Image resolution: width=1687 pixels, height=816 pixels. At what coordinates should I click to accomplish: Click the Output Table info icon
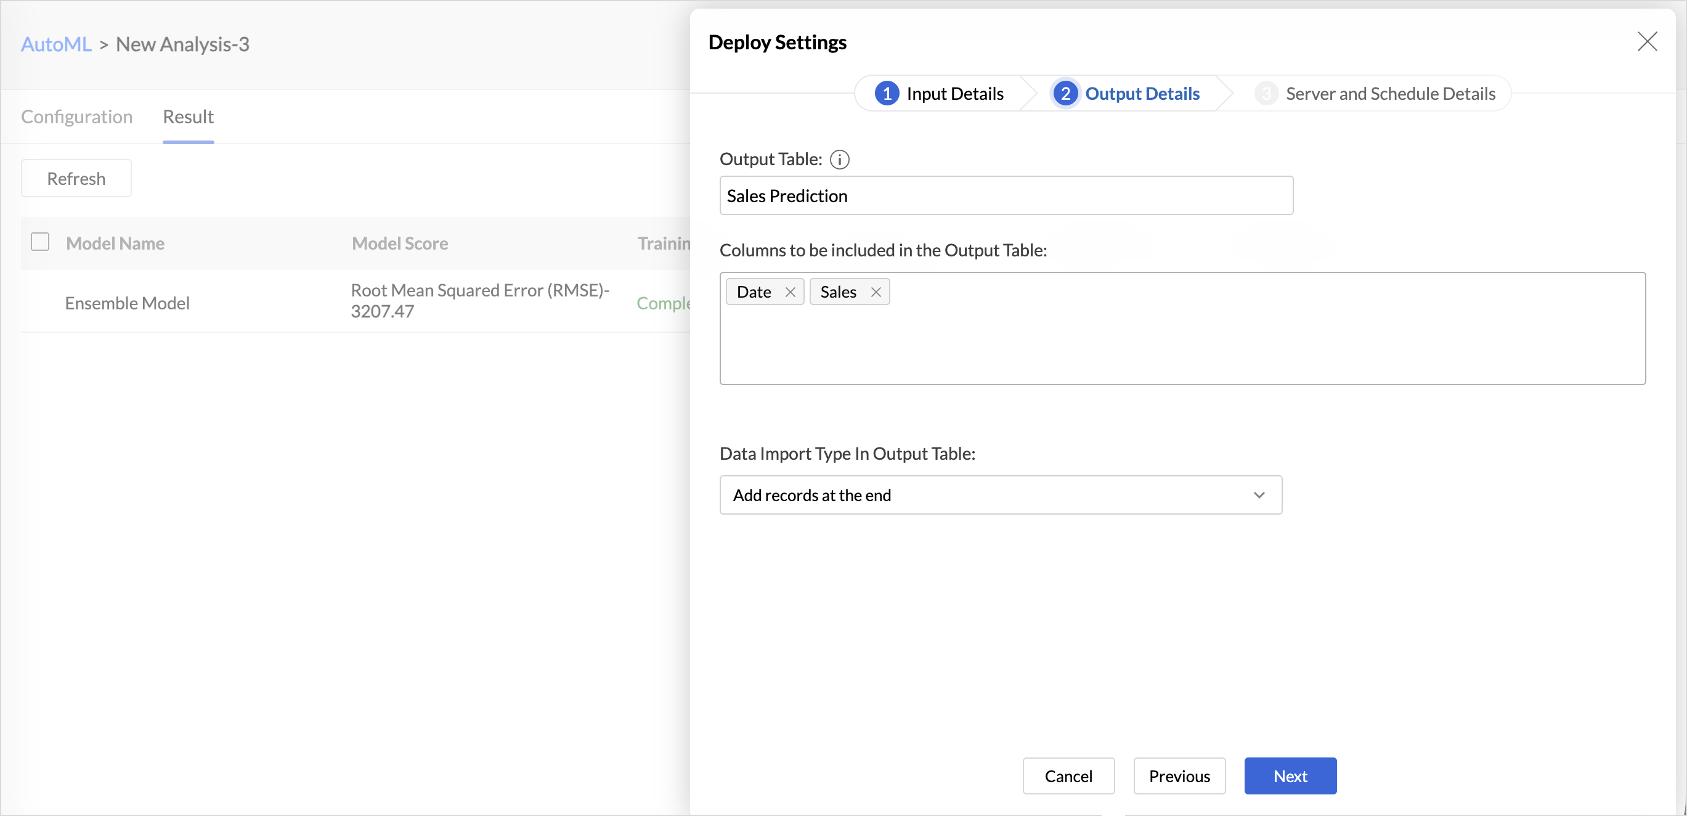coord(839,160)
